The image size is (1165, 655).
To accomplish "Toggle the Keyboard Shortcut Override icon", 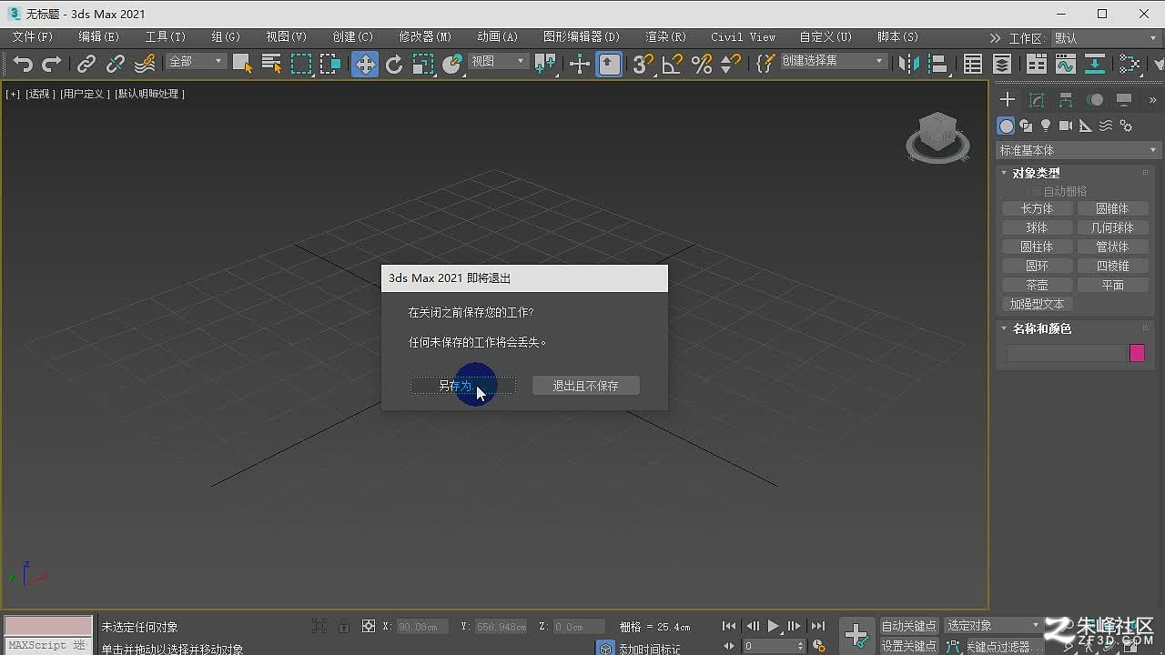I will (x=609, y=64).
